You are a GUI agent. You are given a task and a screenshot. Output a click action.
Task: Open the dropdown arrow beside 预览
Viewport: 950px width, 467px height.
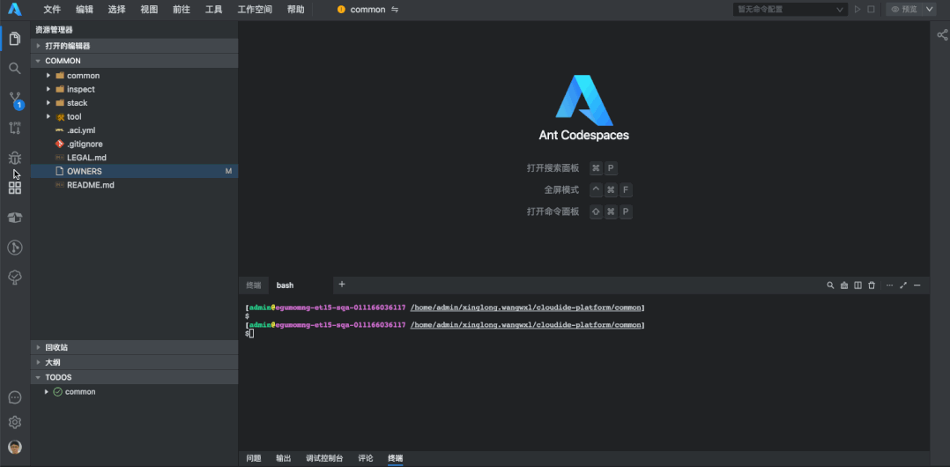[x=929, y=10]
